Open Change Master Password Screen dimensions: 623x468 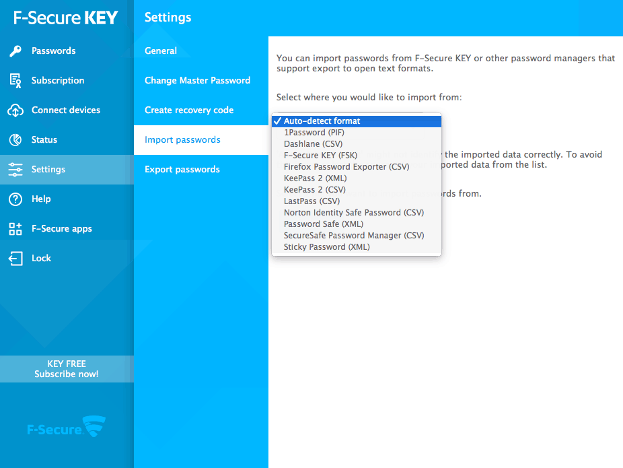(197, 79)
